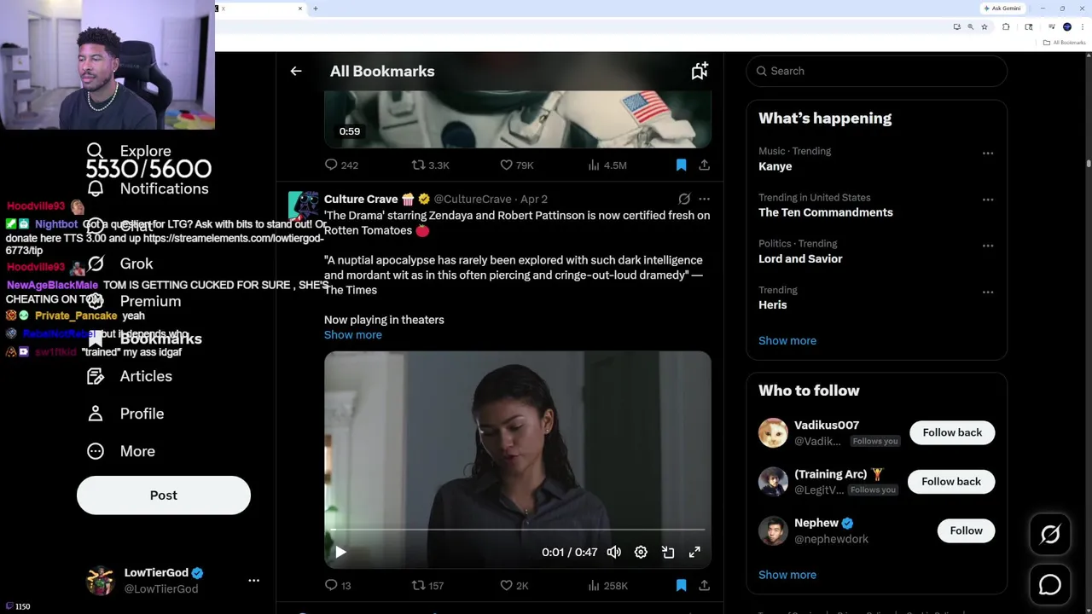Click Ask Gemini in browser toolbar
Image resolution: width=1092 pixels, height=614 pixels.
point(1002,9)
